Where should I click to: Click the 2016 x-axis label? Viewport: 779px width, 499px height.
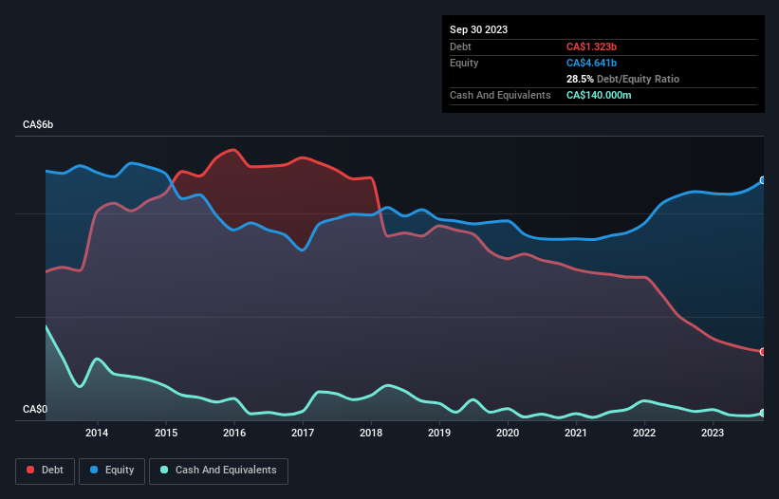tap(234, 433)
